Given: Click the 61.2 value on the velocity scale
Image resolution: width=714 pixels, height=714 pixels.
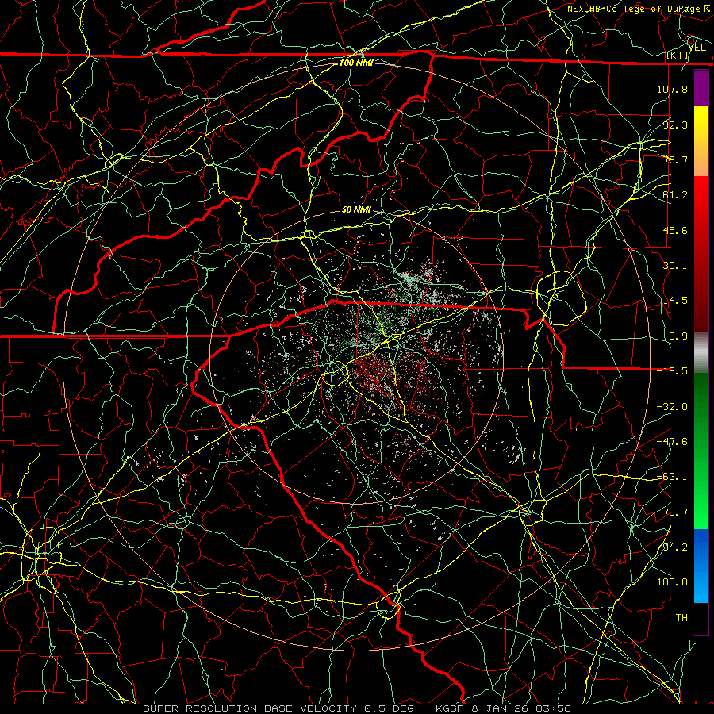Looking at the screenshot, I should (675, 194).
